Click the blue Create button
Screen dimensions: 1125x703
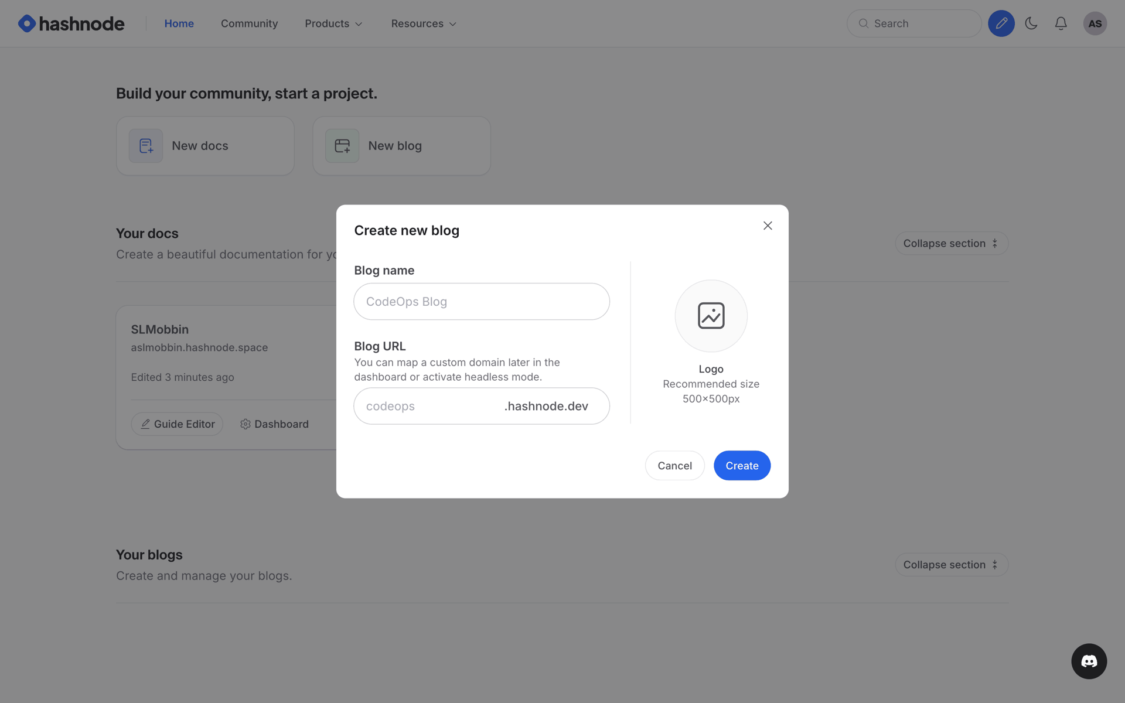pyautogui.click(x=742, y=466)
